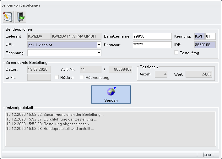The image size is (222, 159).
Task: Click the Lieferant code field KWIZDA
Action: [x=39, y=36]
